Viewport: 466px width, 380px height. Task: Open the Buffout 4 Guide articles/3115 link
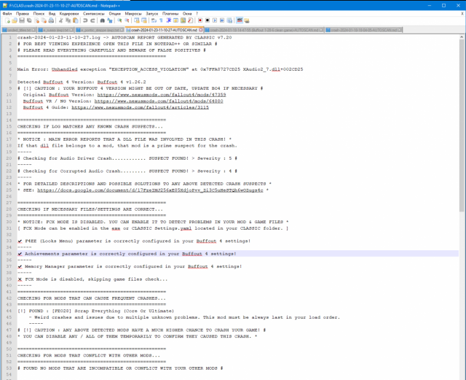(x=140, y=107)
